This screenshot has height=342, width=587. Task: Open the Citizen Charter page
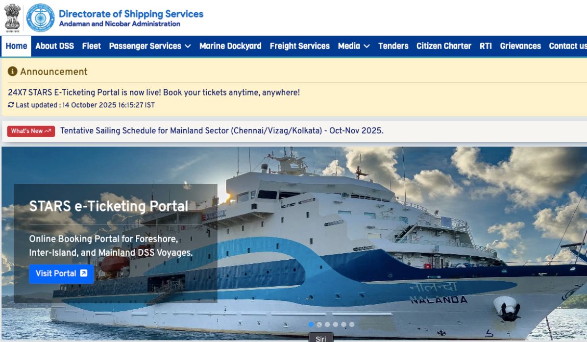443,46
